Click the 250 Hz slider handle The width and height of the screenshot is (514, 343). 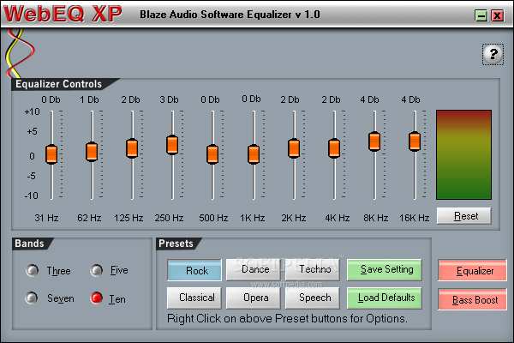coord(172,145)
